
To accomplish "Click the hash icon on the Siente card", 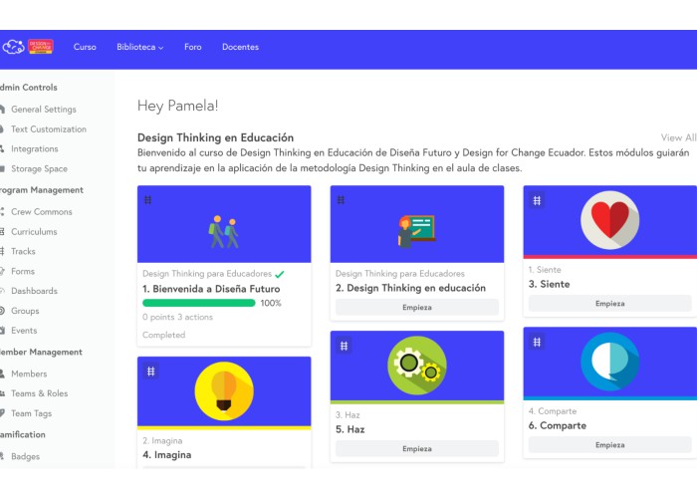I will (537, 200).
